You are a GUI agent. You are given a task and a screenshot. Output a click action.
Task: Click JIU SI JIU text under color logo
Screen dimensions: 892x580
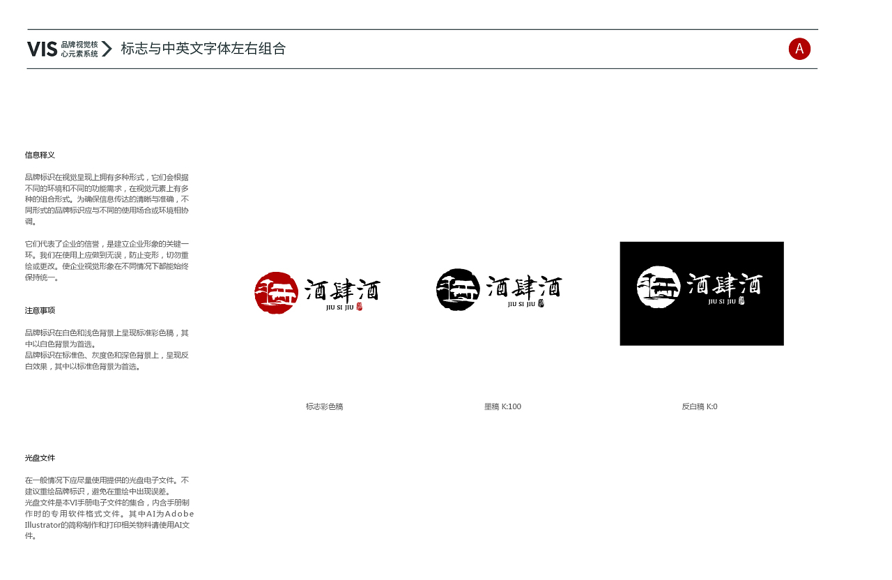pyautogui.click(x=340, y=307)
